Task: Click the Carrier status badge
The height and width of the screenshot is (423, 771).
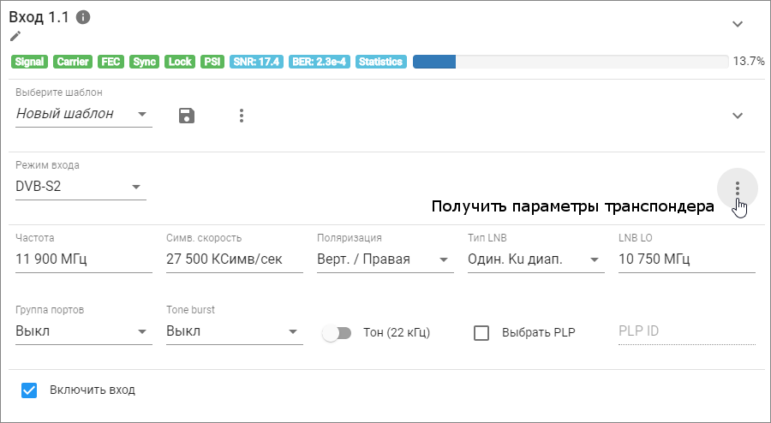Action: pos(73,62)
